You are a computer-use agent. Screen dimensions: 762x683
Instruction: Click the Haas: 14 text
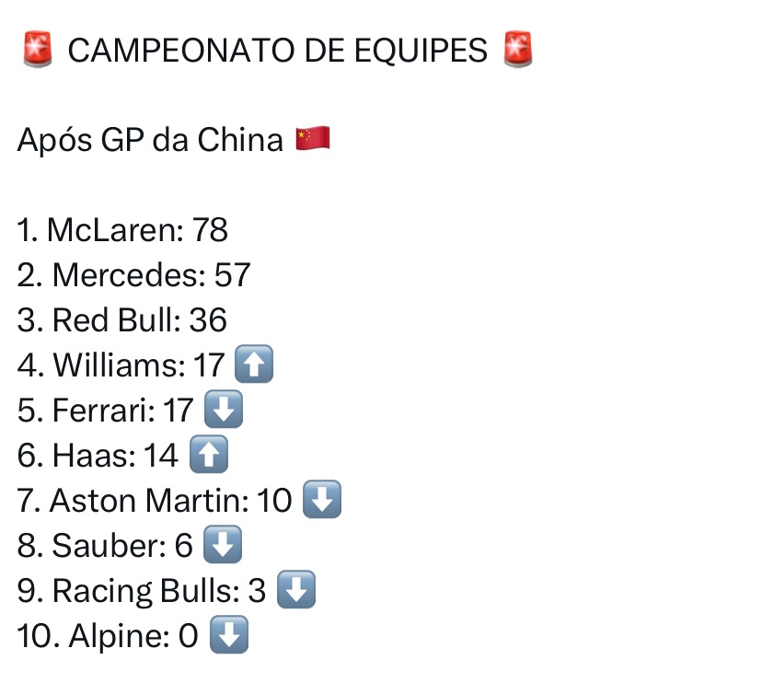coord(98,456)
